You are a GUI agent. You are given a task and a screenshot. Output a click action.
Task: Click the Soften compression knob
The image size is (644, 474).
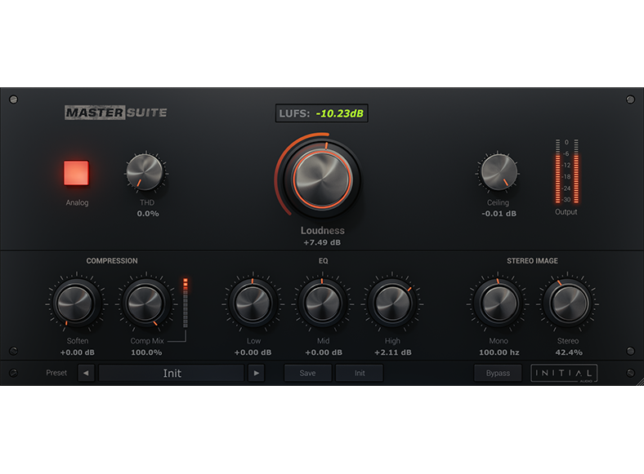(x=75, y=303)
